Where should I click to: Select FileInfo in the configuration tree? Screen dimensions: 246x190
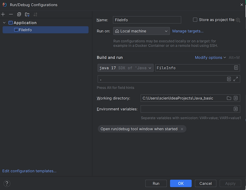(x=25, y=30)
